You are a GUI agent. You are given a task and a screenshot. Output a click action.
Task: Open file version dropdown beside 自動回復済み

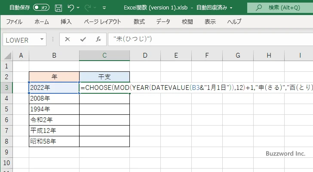coord(231,8)
